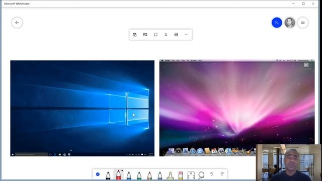Open the settings hamburger menu
The width and height of the screenshot is (322, 181).
303,23
